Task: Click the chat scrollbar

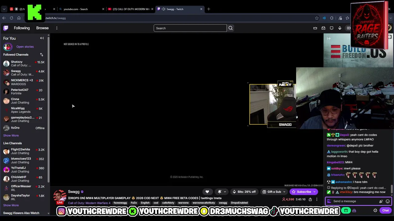Action: [392, 189]
